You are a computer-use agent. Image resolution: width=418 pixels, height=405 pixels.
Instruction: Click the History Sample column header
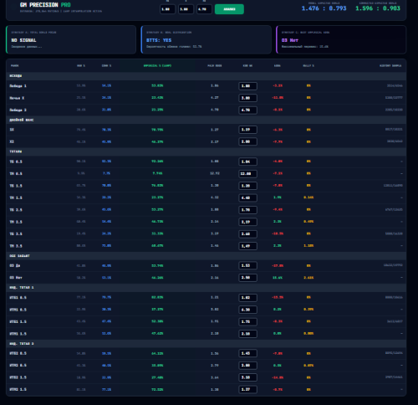(x=390, y=66)
